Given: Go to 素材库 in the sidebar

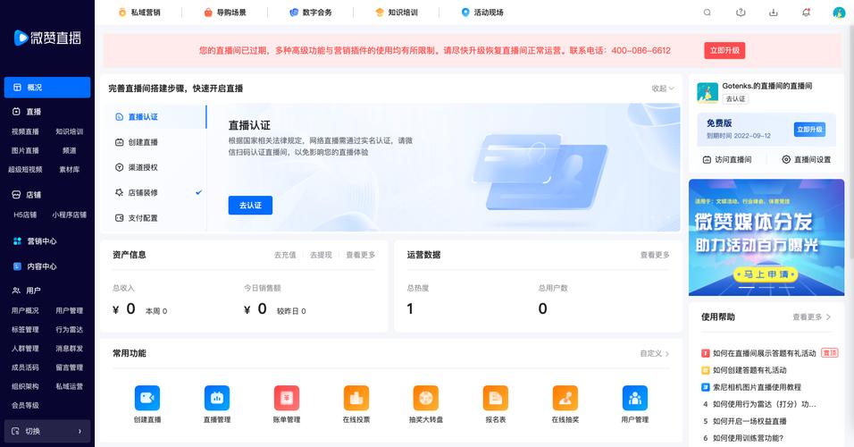Looking at the screenshot, I should (x=69, y=170).
